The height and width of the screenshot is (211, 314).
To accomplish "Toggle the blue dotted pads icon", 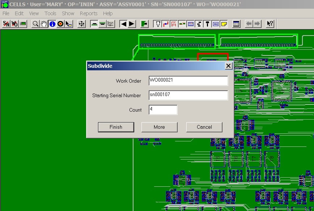I will [191, 24].
